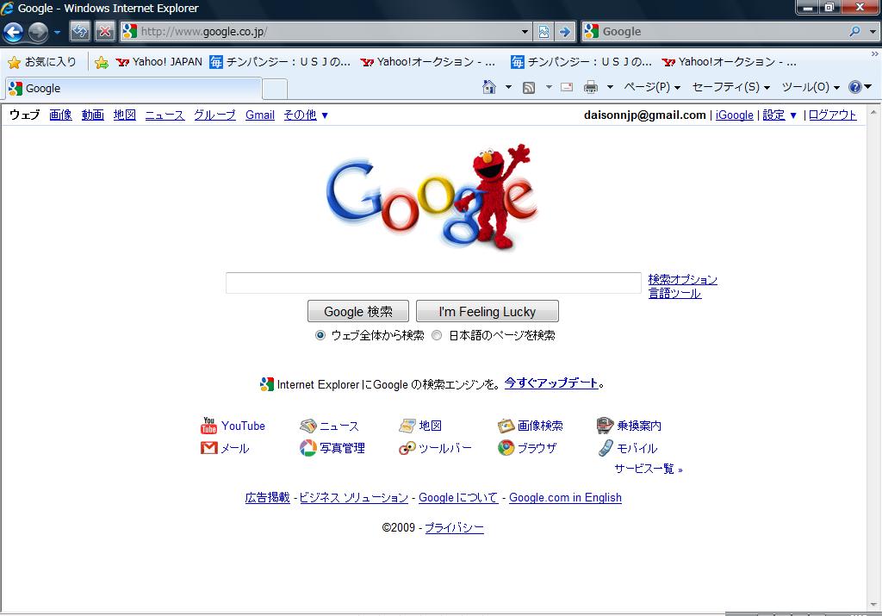882x616 pixels.
Task: Open the 地図 maps service link
Action: pos(420,426)
